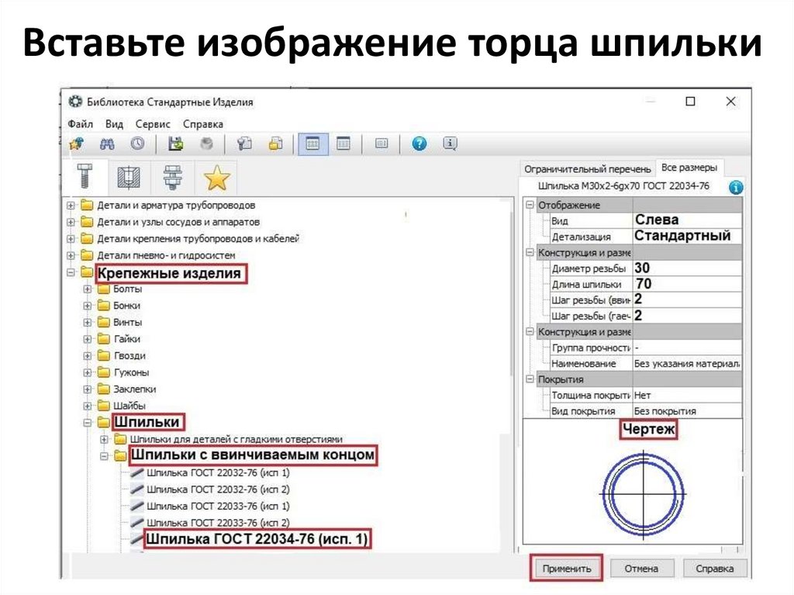Collapse the Отображение property group
The image size is (794, 595).
point(529,205)
